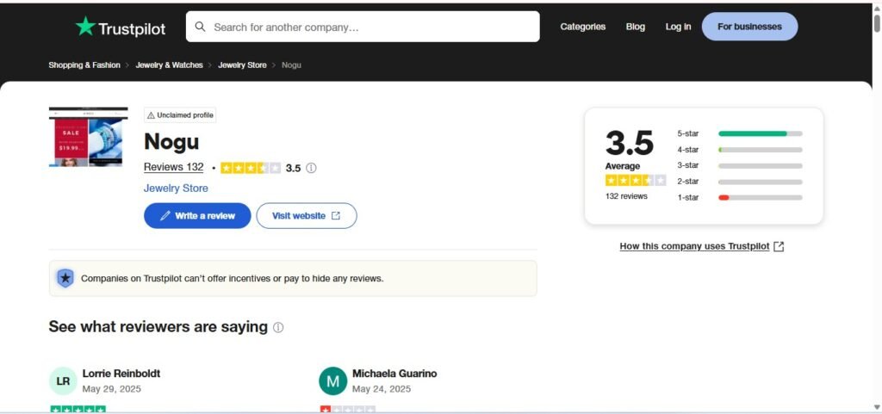This screenshot has height=414, width=882.
Task: Click Write a review button
Action: click(197, 216)
